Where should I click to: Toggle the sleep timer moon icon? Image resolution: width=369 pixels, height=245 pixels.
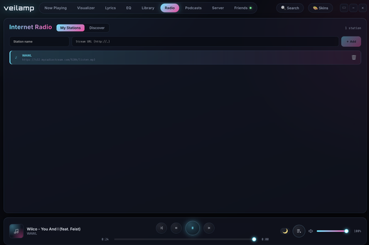pyautogui.click(x=285, y=231)
